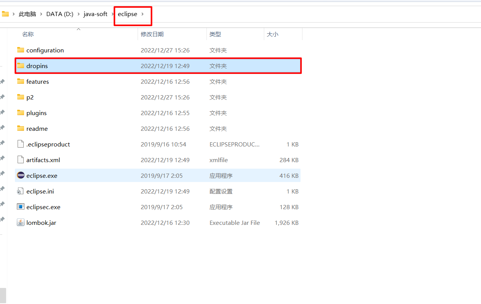Select the configuration folder name
The image size is (481, 304).
(x=45, y=50)
